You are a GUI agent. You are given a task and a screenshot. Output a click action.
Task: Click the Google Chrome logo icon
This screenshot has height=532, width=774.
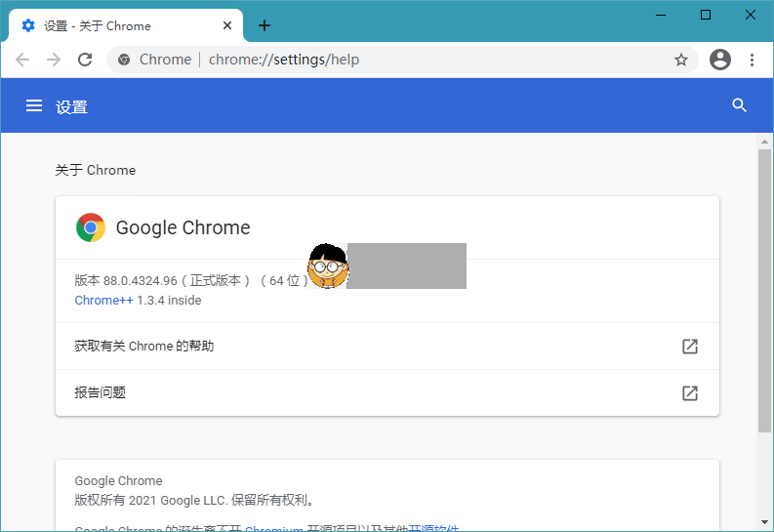[91, 227]
